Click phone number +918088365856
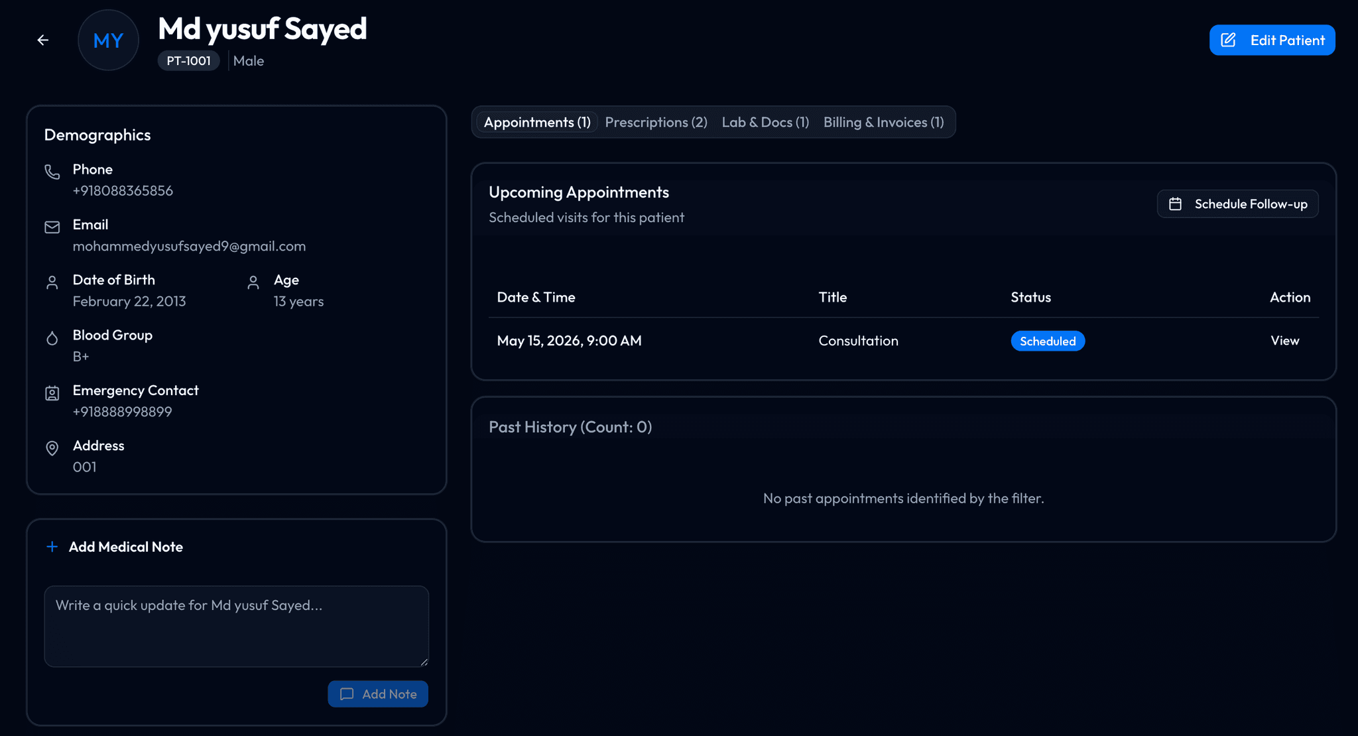The image size is (1358, 736). [123, 191]
